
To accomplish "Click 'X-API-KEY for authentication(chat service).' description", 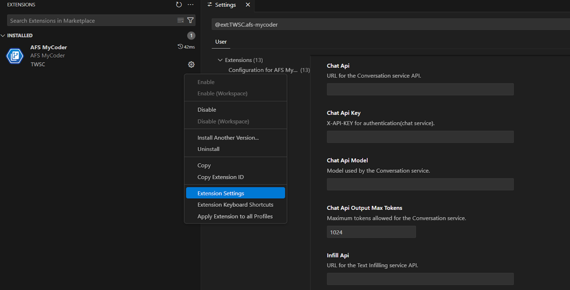I will (x=381, y=123).
